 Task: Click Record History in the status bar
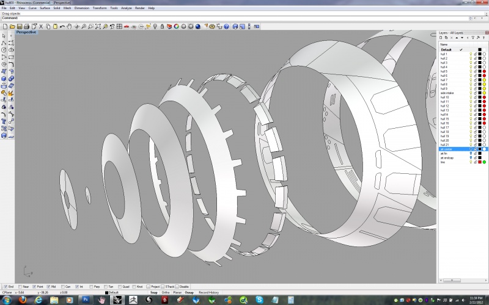[208, 293]
